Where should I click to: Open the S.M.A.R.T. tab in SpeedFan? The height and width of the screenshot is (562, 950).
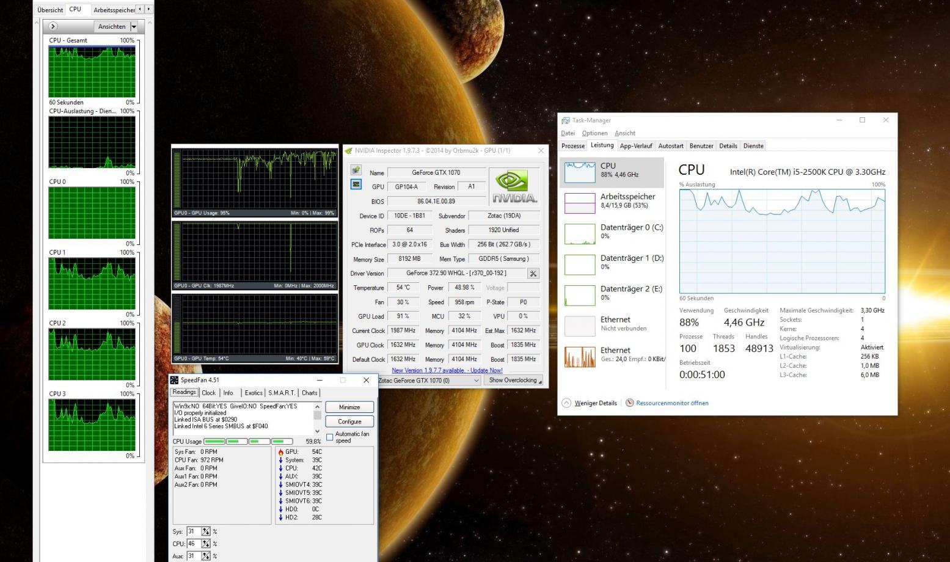coord(281,393)
